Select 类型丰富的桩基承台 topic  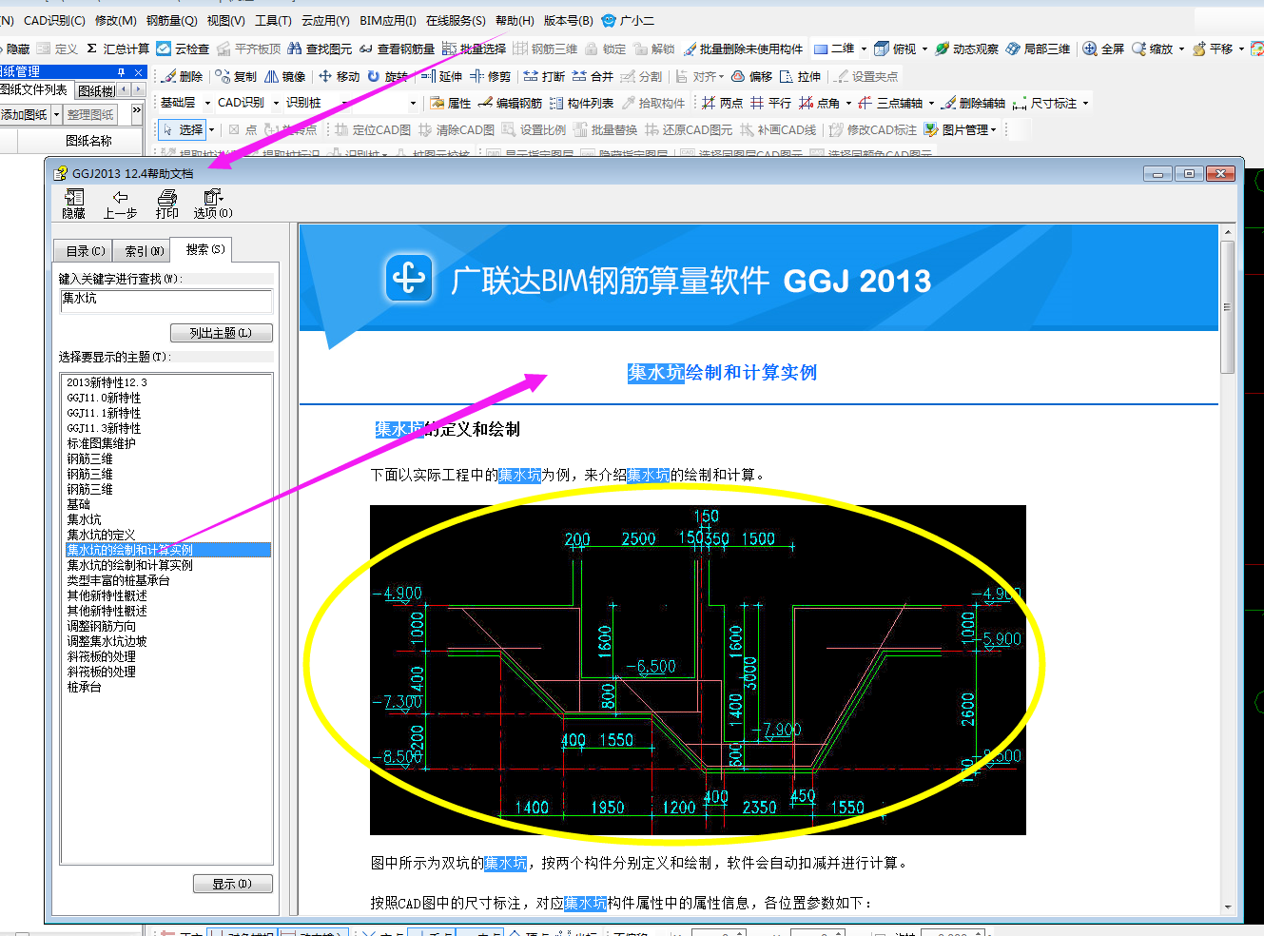118,580
